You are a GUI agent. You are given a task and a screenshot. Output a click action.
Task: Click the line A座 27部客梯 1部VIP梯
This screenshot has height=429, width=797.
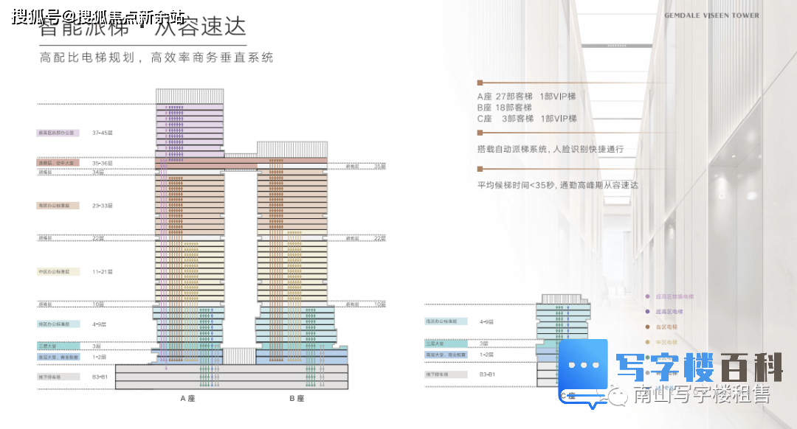526,97
